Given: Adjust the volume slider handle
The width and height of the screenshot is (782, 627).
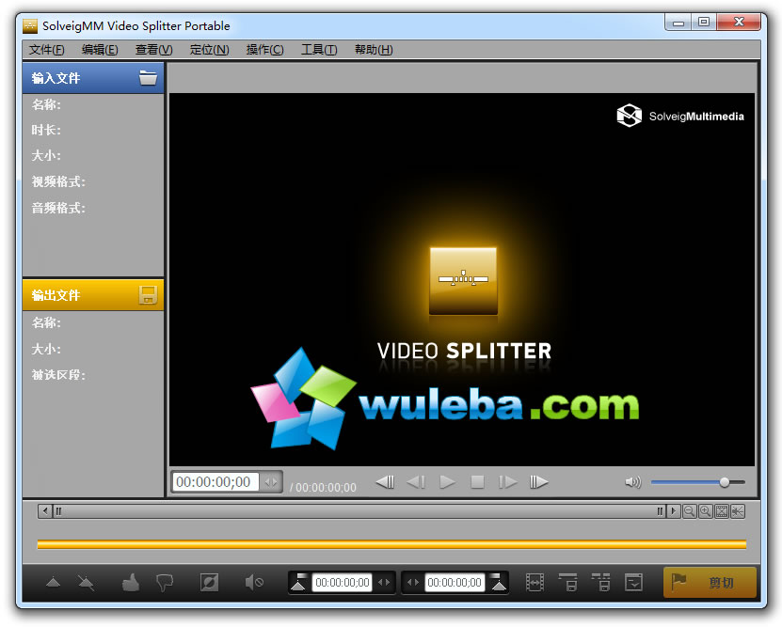Looking at the screenshot, I should click(x=725, y=482).
